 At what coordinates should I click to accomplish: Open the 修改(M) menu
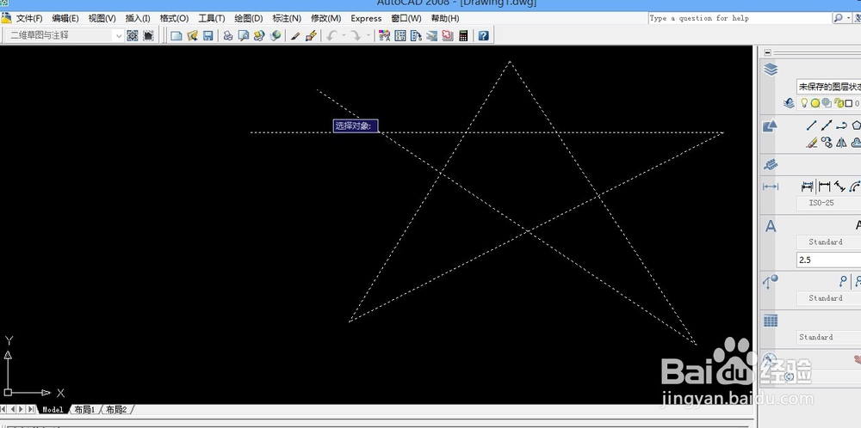(x=325, y=18)
